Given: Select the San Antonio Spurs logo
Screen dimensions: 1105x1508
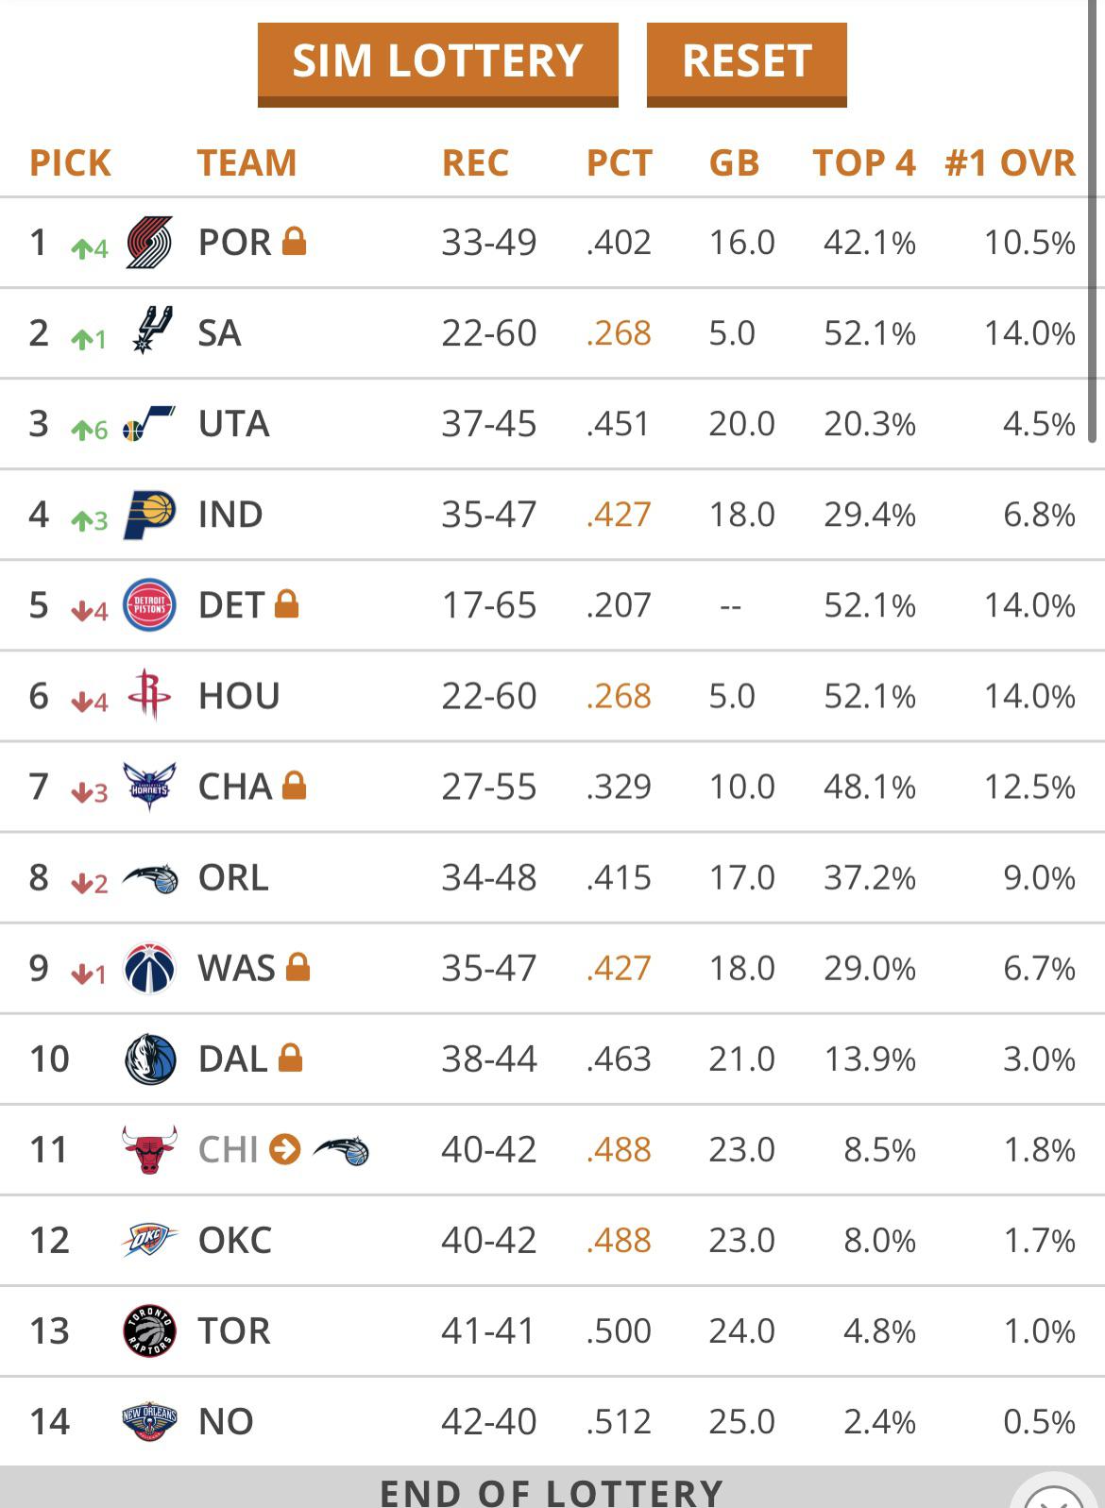Looking at the screenshot, I should 151,331.
